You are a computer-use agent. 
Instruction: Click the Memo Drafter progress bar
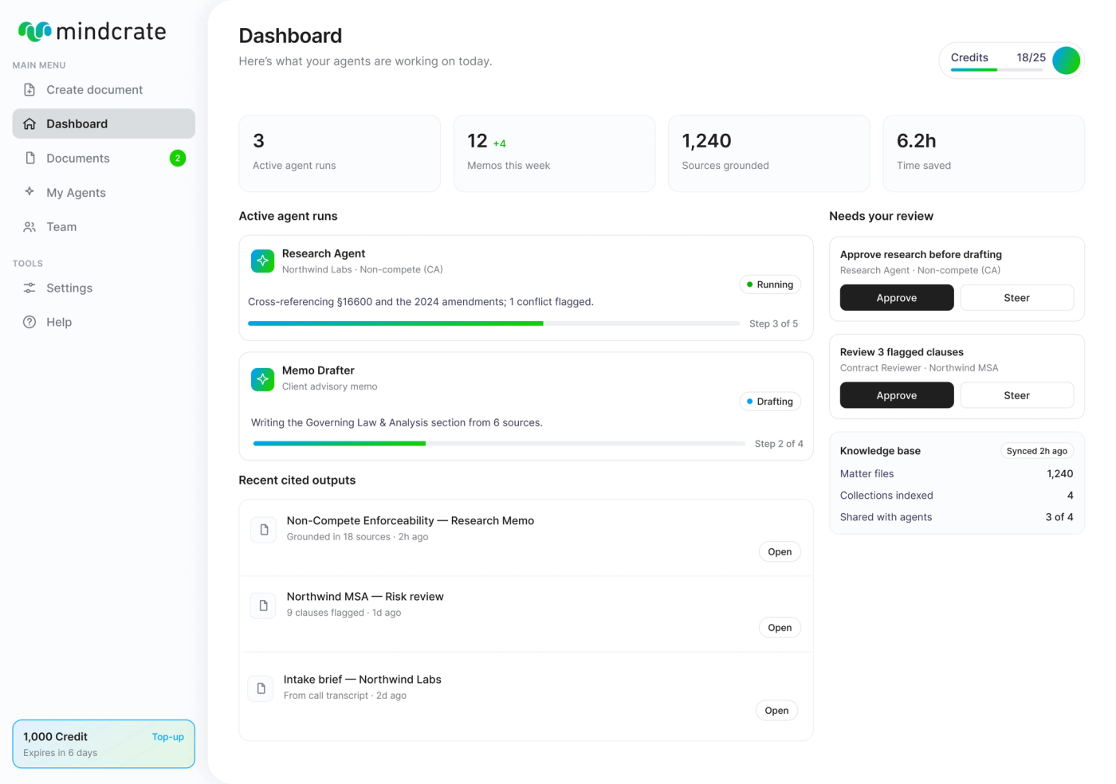pyautogui.click(x=499, y=444)
